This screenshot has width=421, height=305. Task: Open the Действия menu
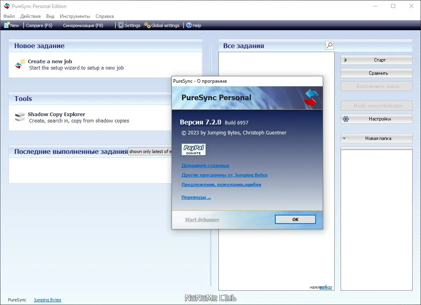point(30,16)
